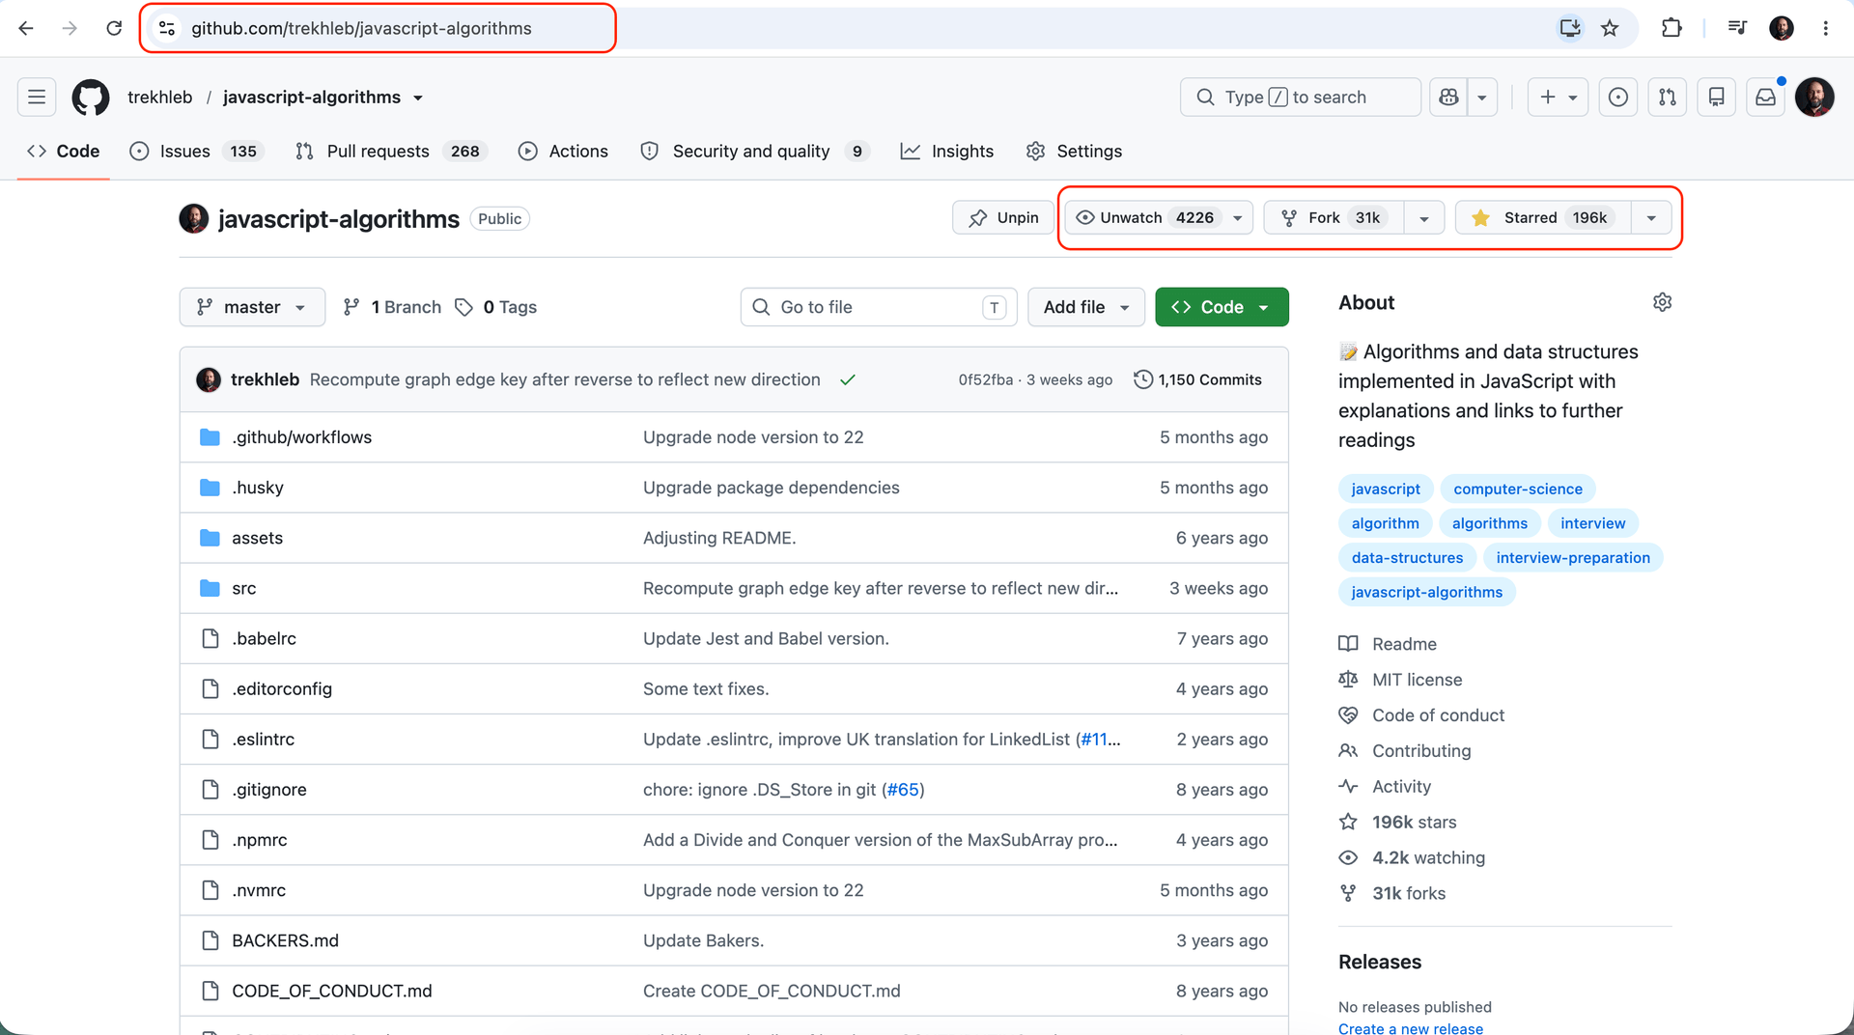
Task: Open the create new plus dropdown
Action: click(x=1558, y=97)
